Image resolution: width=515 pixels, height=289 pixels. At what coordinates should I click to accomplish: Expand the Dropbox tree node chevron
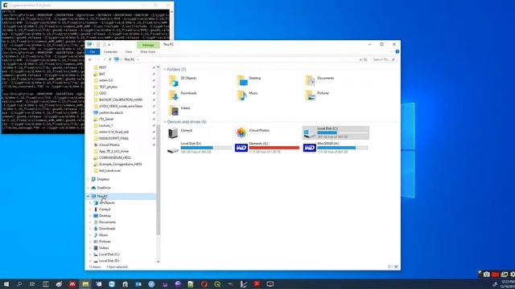[88, 179]
